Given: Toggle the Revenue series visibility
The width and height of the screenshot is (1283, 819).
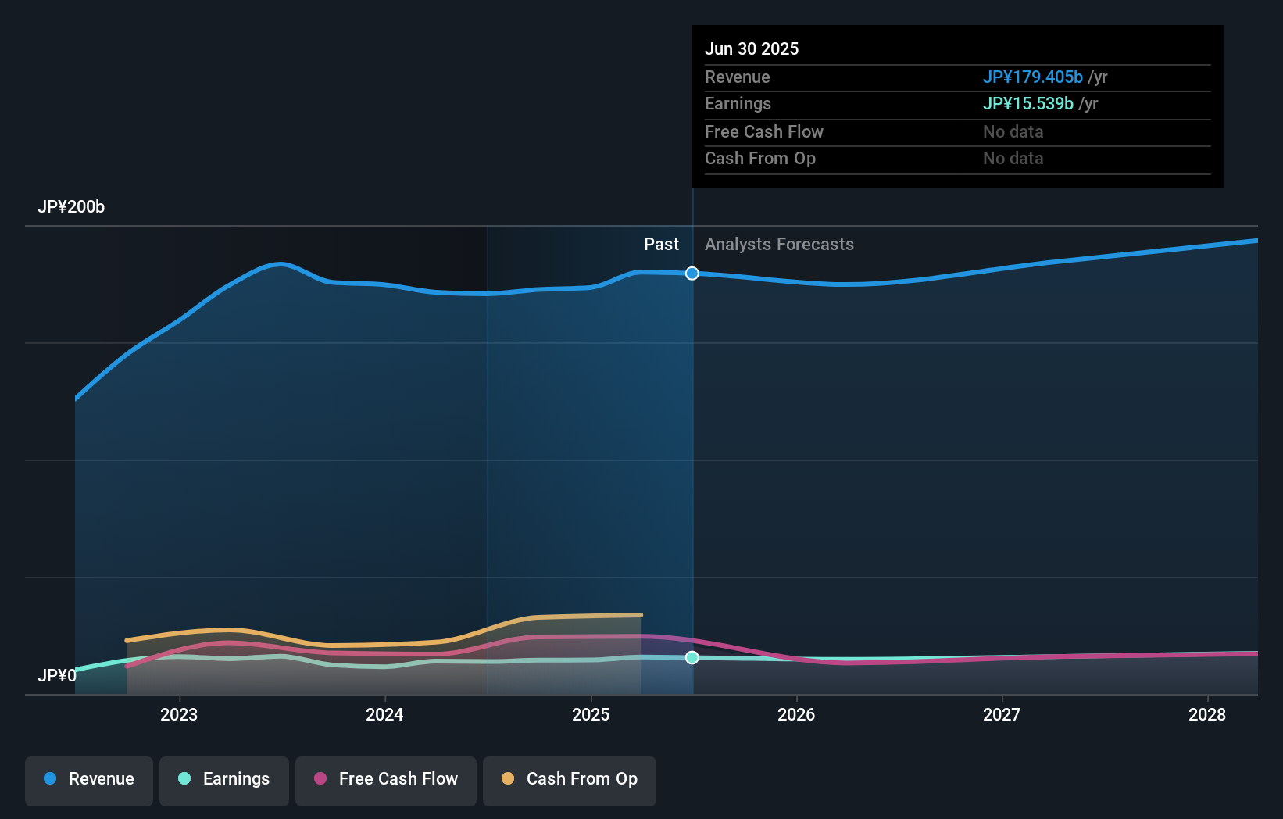Looking at the screenshot, I should [88, 779].
